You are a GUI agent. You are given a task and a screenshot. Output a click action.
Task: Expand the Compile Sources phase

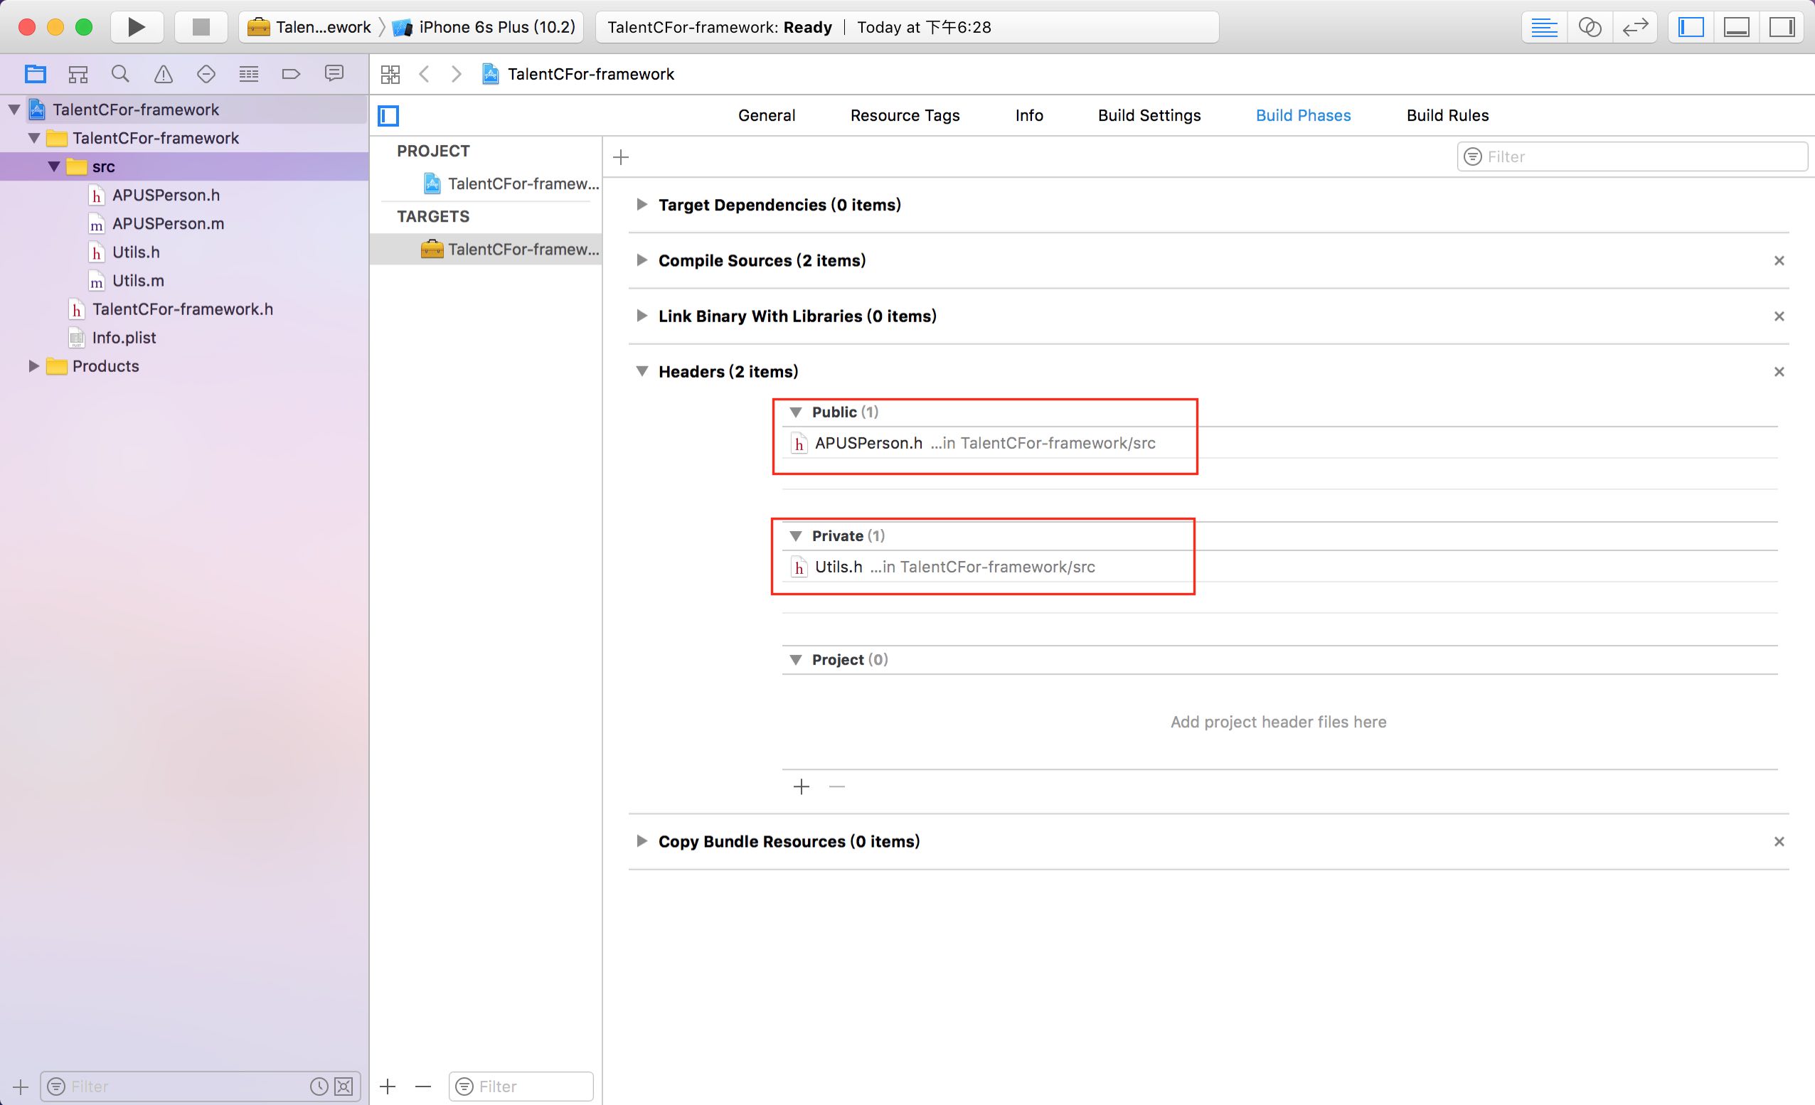click(x=642, y=260)
